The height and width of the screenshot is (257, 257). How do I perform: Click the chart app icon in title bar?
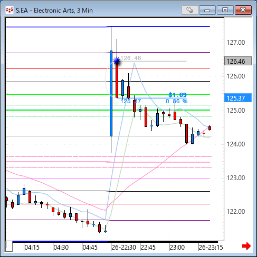point(9,10)
